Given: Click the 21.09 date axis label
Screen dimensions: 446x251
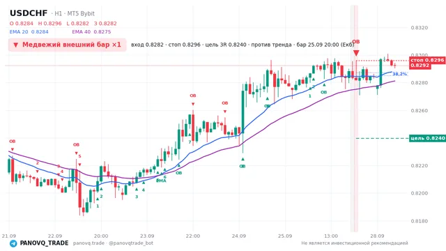Looking at the screenshot, I should (9, 236).
